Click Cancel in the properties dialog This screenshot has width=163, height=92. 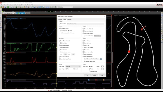(95, 75)
